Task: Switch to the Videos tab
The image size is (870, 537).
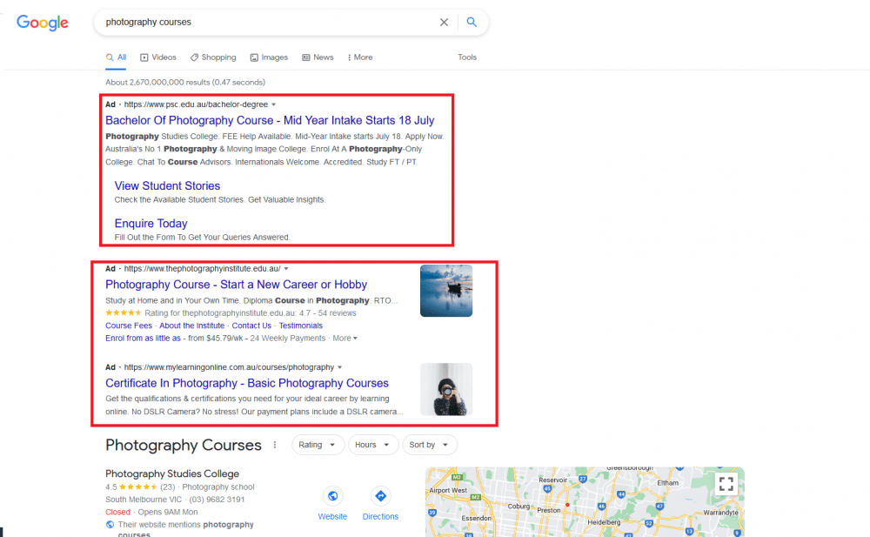Action: pos(157,57)
